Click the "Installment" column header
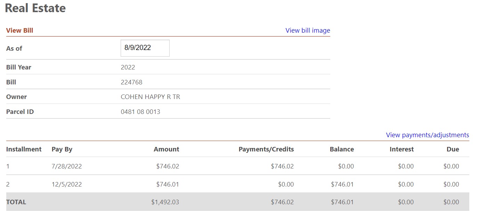 pyautogui.click(x=24, y=149)
